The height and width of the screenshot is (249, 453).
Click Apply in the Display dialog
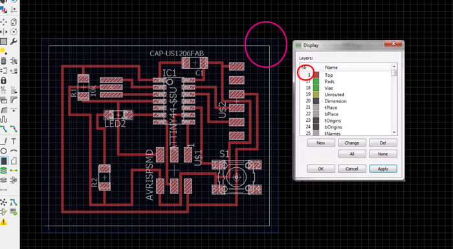[383, 168]
